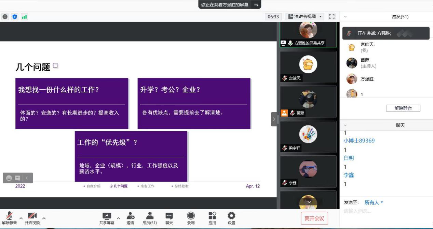Toggle the Chat (聊天) panel
433x229 pixels.
coord(169,218)
